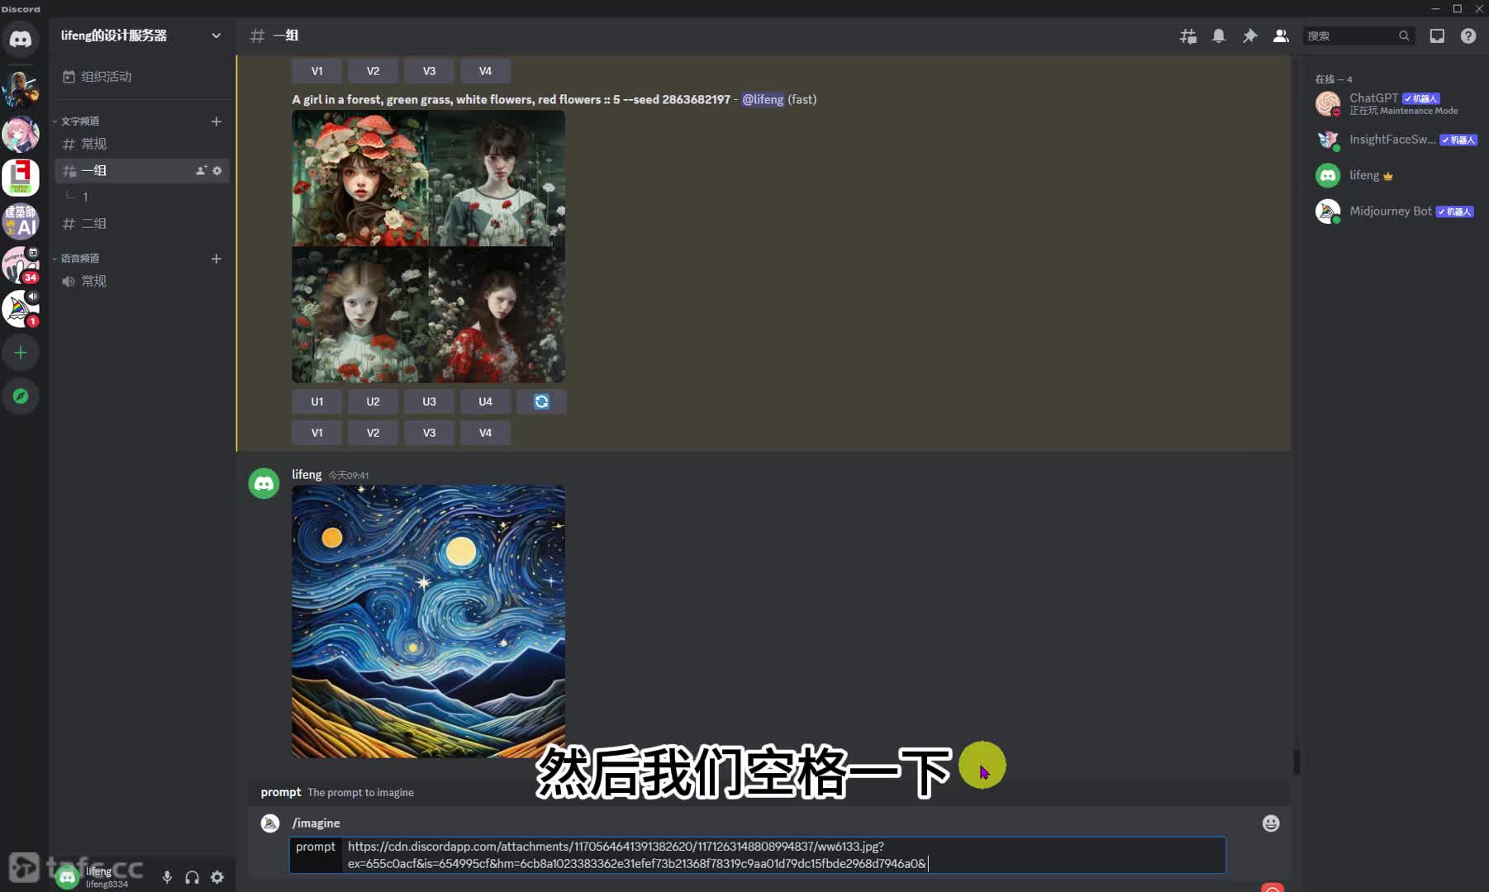The image size is (1489, 892).
Task: Click V4 below the girl grid
Action: coord(485,433)
